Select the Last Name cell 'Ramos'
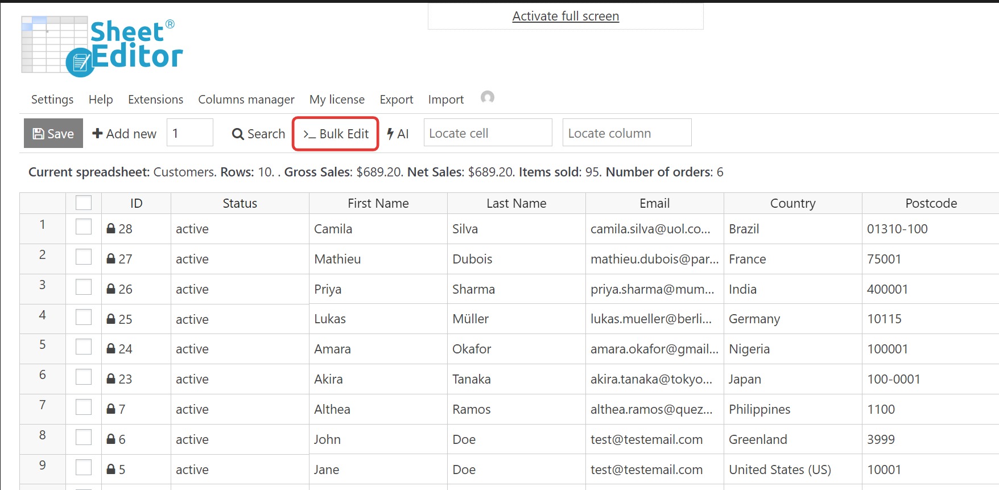The height and width of the screenshot is (490, 999). [517, 409]
